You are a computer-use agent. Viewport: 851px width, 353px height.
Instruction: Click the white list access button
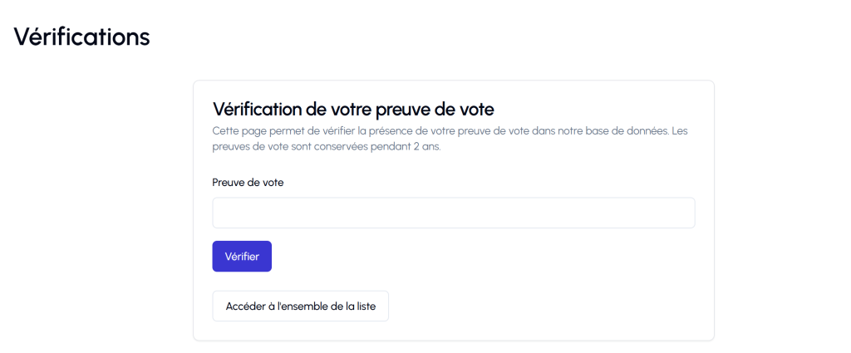[x=300, y=306]
